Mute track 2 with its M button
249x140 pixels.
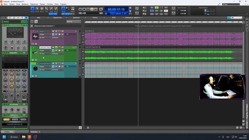click(53, 47)
